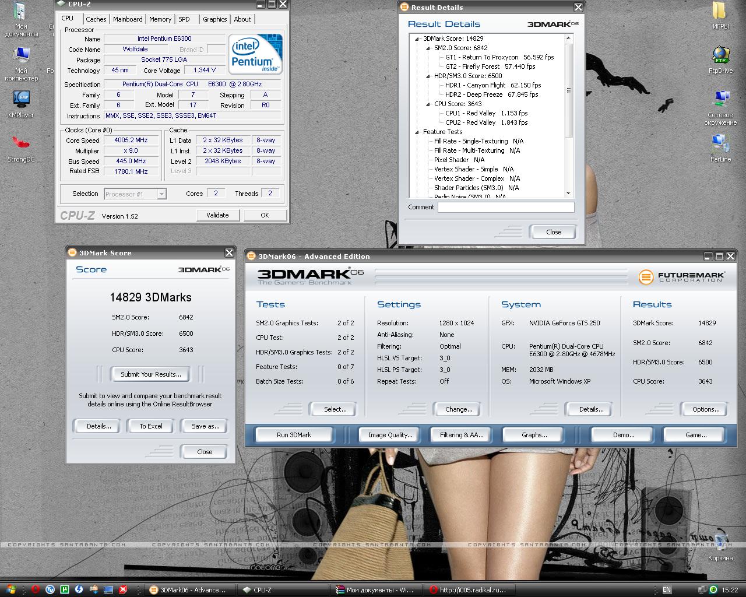
Task: Click the Intel Pentium inside logo
Action: pyautogui.click(x=255, y=54)
